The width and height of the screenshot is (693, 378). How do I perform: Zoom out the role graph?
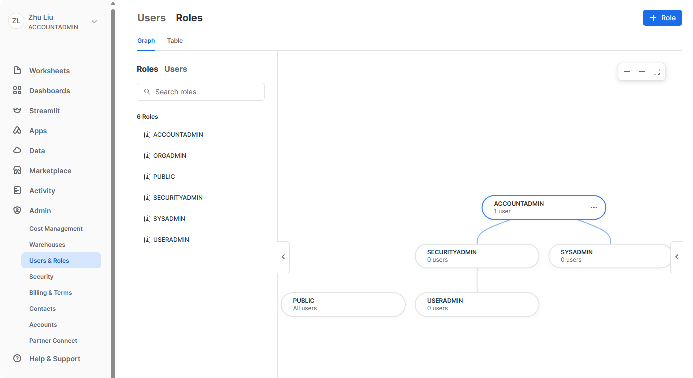point(642,72)
